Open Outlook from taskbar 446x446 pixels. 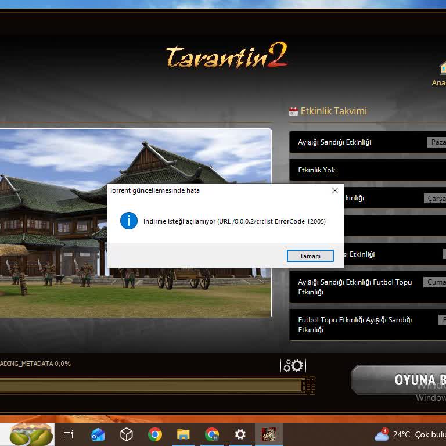point(98,434)
